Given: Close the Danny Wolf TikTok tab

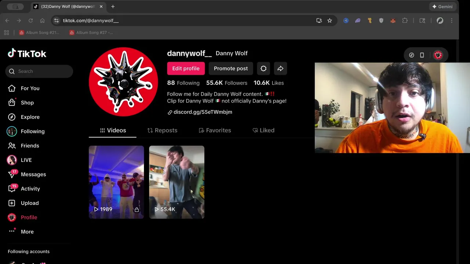Looking at the screenshot, I should pos(101,6).
